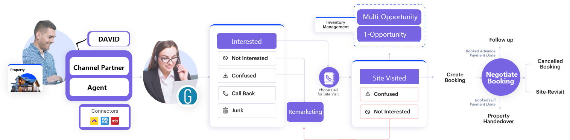
Task: Click the warning triangle icon in Site Visited card's Confused row
Action: click(x=368, y=94)
